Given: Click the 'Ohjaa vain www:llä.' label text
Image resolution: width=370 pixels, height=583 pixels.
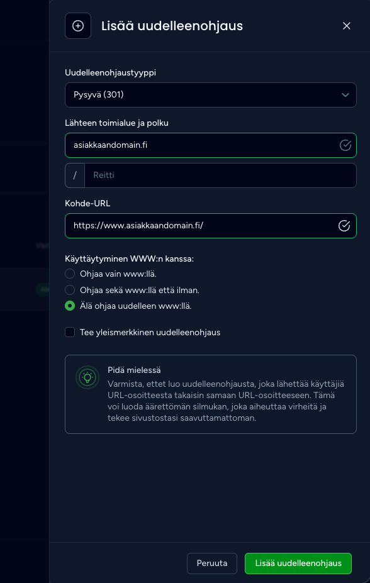Looking at the screenshot, I should pyautogui.click(x=118, y=274).
